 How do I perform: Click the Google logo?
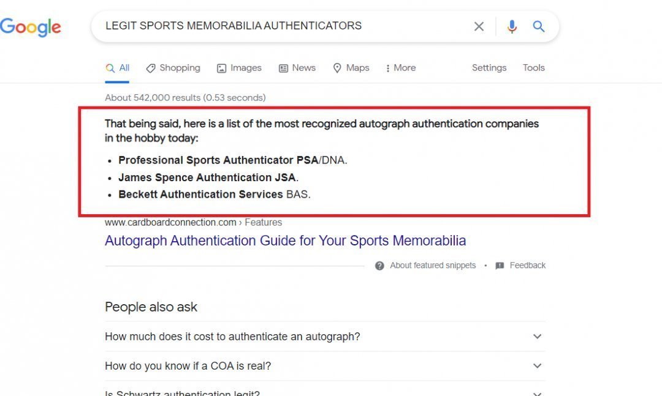(31, 26)
